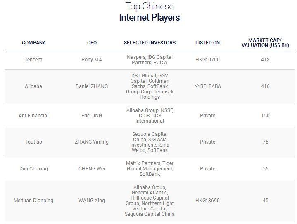Click the Internet Players title heading
Screen dimensions: 297x224
(149, 18)
